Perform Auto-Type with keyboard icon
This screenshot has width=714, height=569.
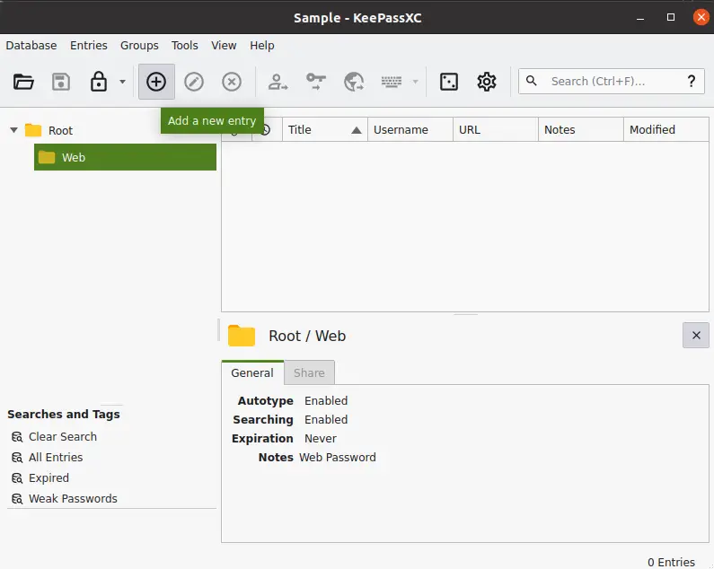coord(392,82)
